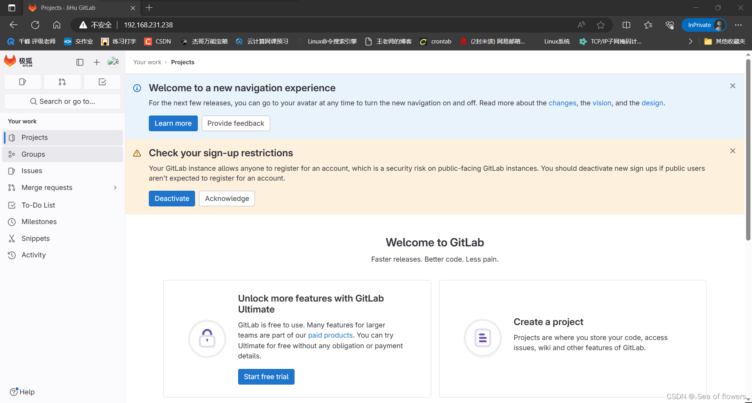Viewport: 752px width, 403px height.
Task: Click the browser home icon
Action: (57, 25)
